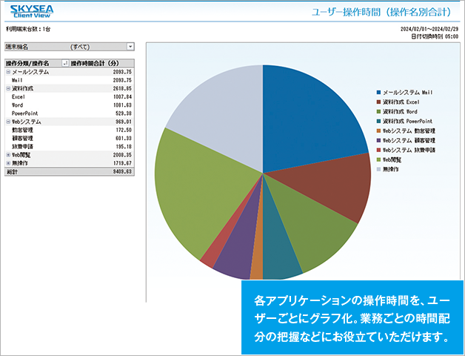The width and height of the screenshot is (465, 356).
Task: Select the Word row in the table
Action: (70, 105)
